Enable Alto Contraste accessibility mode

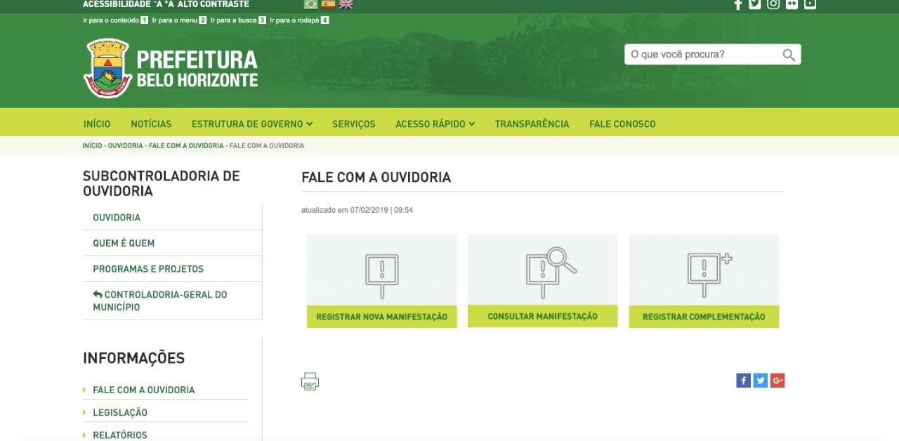pyautogui.click(x=214, y=4)
